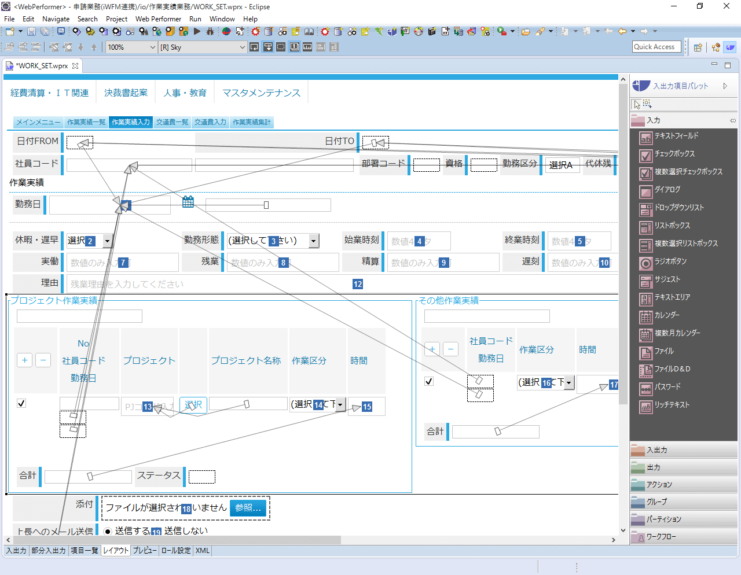
Task: Select the ダイアログ palette item
Action: point(683,190)
